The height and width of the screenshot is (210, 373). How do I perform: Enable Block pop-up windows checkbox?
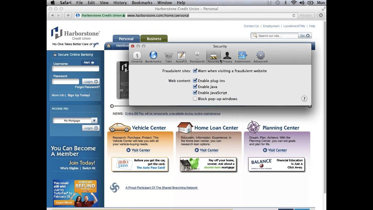[x=195, y=99]
